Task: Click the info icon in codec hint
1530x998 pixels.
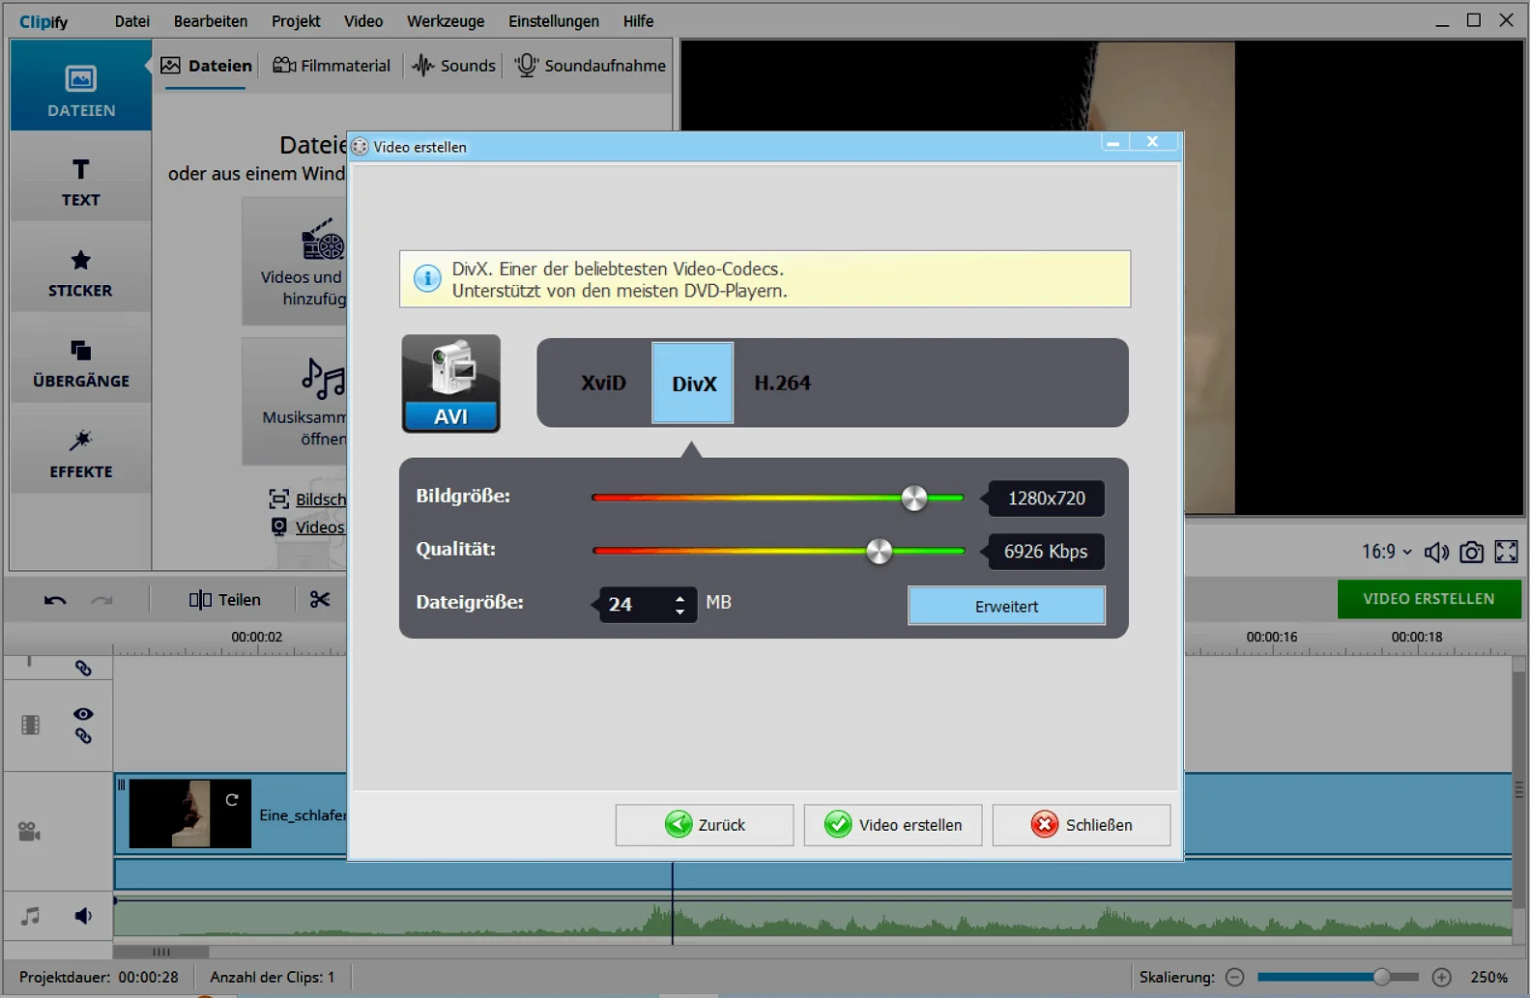Action: (x=427, y=279)
